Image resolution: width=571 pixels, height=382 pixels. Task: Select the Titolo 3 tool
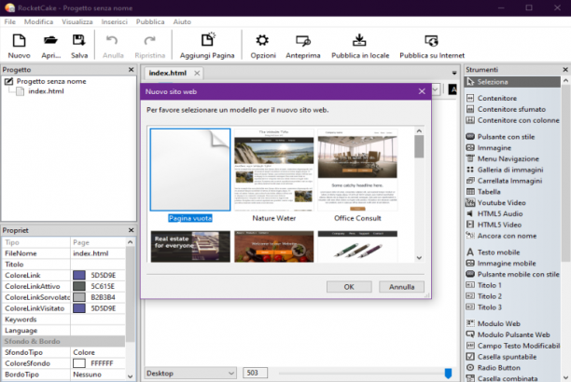click(x=484, y=307)
